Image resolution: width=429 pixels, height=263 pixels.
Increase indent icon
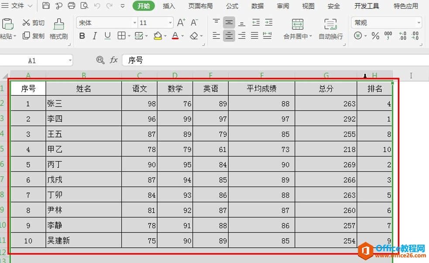pyautogui.click(x=269, y=22)
